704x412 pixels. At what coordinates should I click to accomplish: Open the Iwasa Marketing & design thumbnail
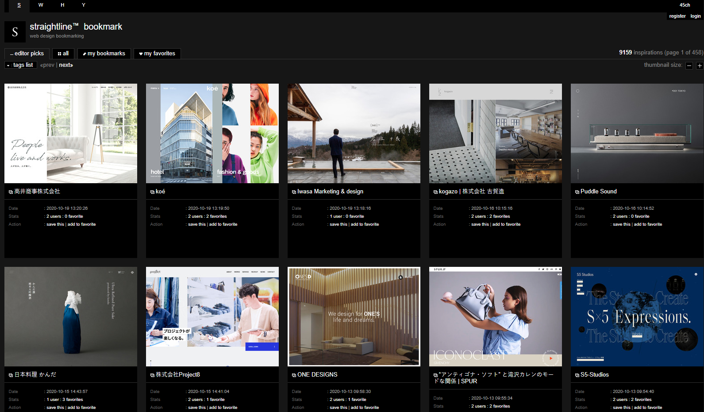coord(354,133)
